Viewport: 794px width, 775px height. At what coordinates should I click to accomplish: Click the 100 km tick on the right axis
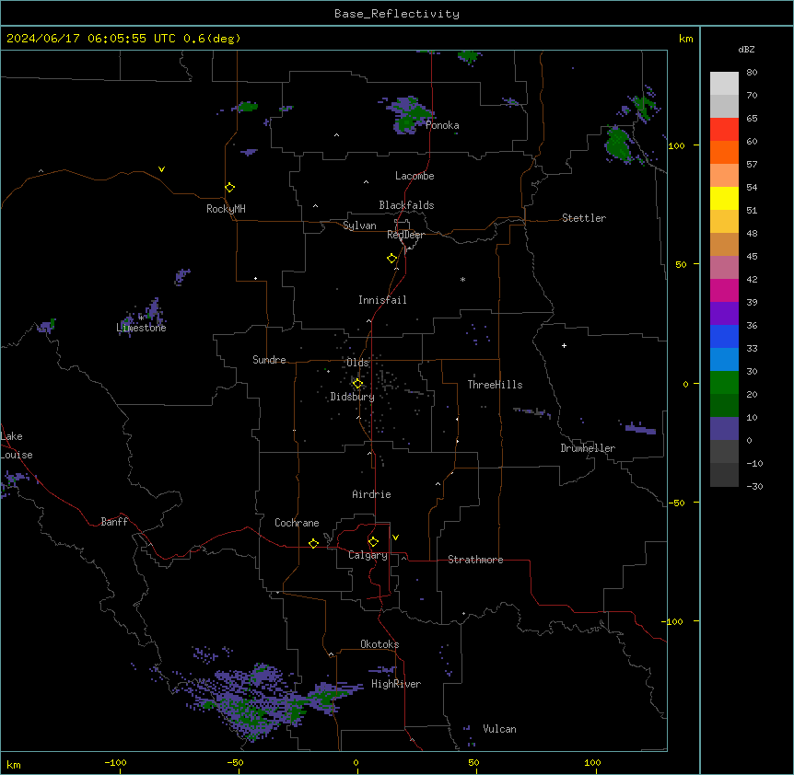[676, 145]
